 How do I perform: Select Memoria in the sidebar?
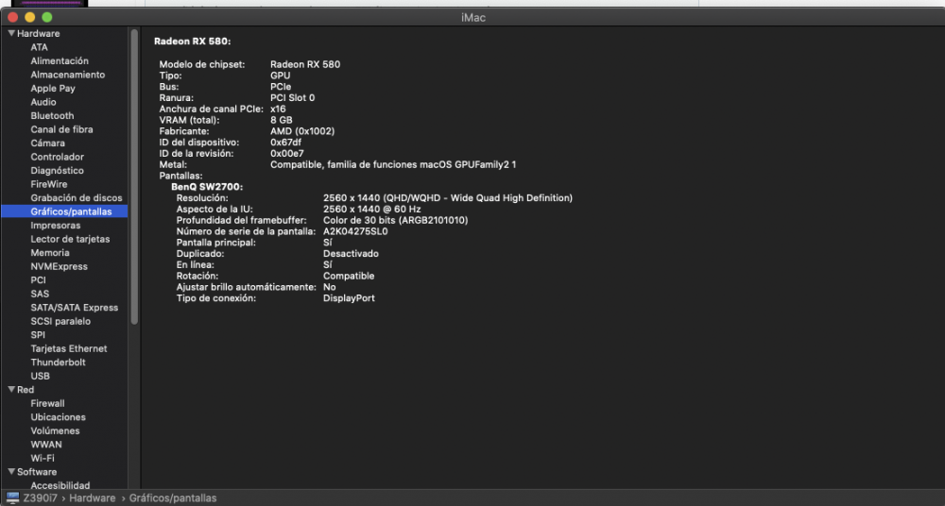(x=50, y=253)
